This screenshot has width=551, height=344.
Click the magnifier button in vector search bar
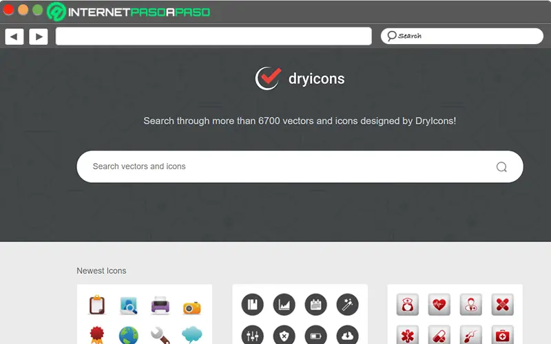(501, 166)
